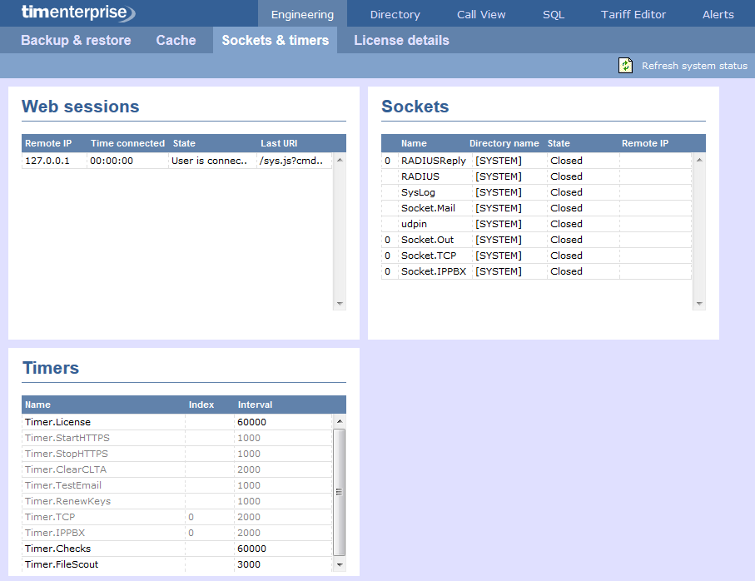This screenshot has height=581, width=755.
Task: Open the Call View tab
Action: click(481, 14)
